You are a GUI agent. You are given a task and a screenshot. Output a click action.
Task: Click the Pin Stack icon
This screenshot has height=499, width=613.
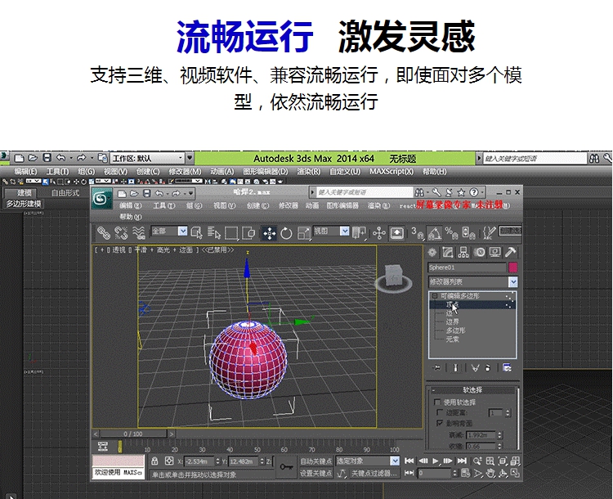coord(436,367)
